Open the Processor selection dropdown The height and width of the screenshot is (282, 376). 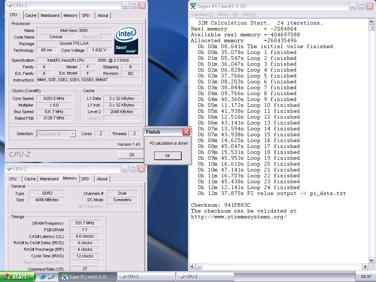tap(73, 134)
